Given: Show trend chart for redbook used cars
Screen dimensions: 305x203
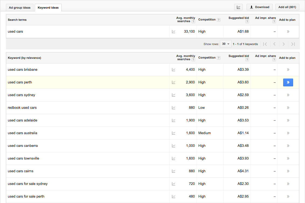Looking at the screenshot, I should [x=174, y=108].
